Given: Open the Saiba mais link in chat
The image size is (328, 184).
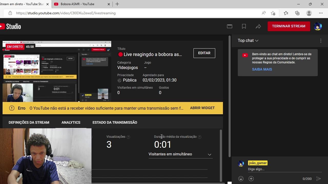Looking at the screenshot, I should (262, 69).
